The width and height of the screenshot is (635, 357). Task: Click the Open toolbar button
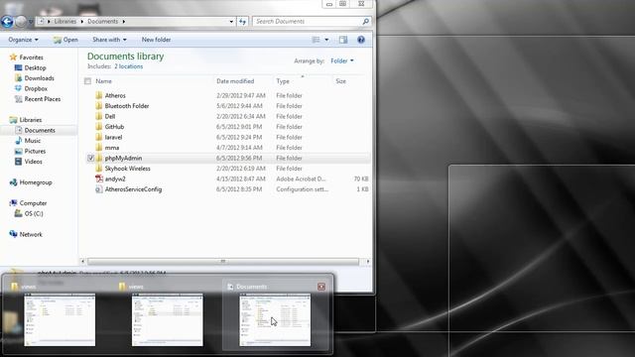click(x=65, y=40)
